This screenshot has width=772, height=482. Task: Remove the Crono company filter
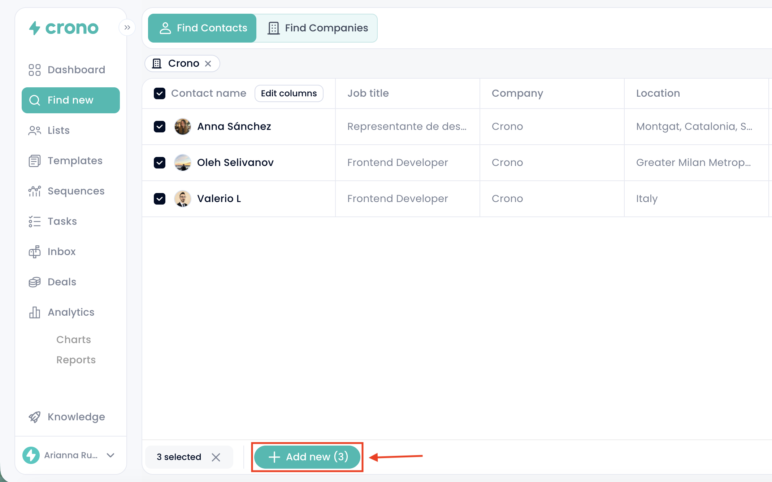[208, 63]
